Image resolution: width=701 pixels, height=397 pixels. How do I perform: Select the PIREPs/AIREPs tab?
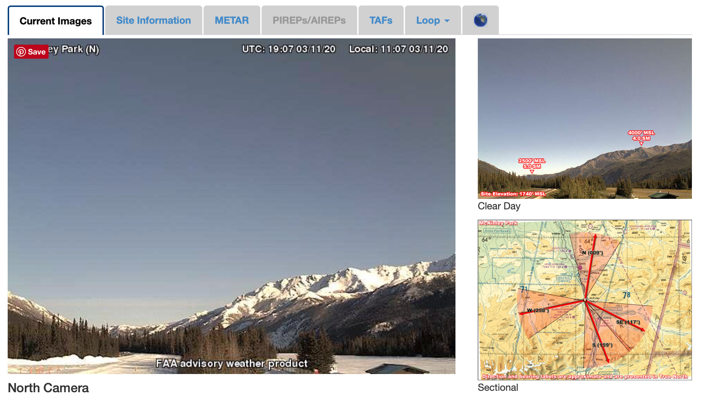click(309, 20)
